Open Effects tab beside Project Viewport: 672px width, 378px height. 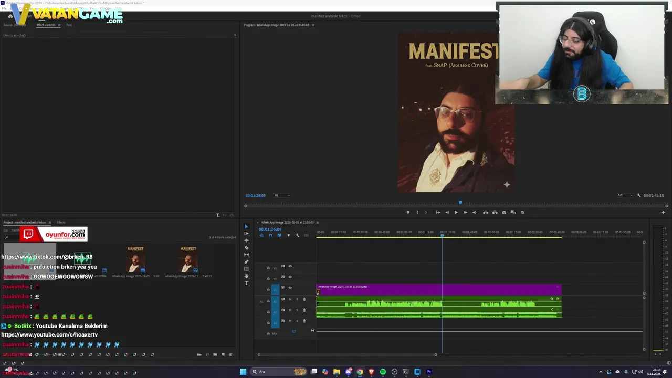pos(61,222)
